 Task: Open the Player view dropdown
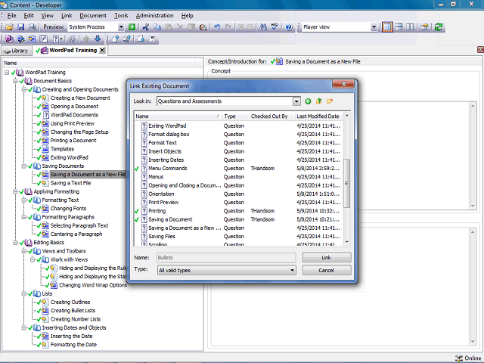tap(374, 27)
